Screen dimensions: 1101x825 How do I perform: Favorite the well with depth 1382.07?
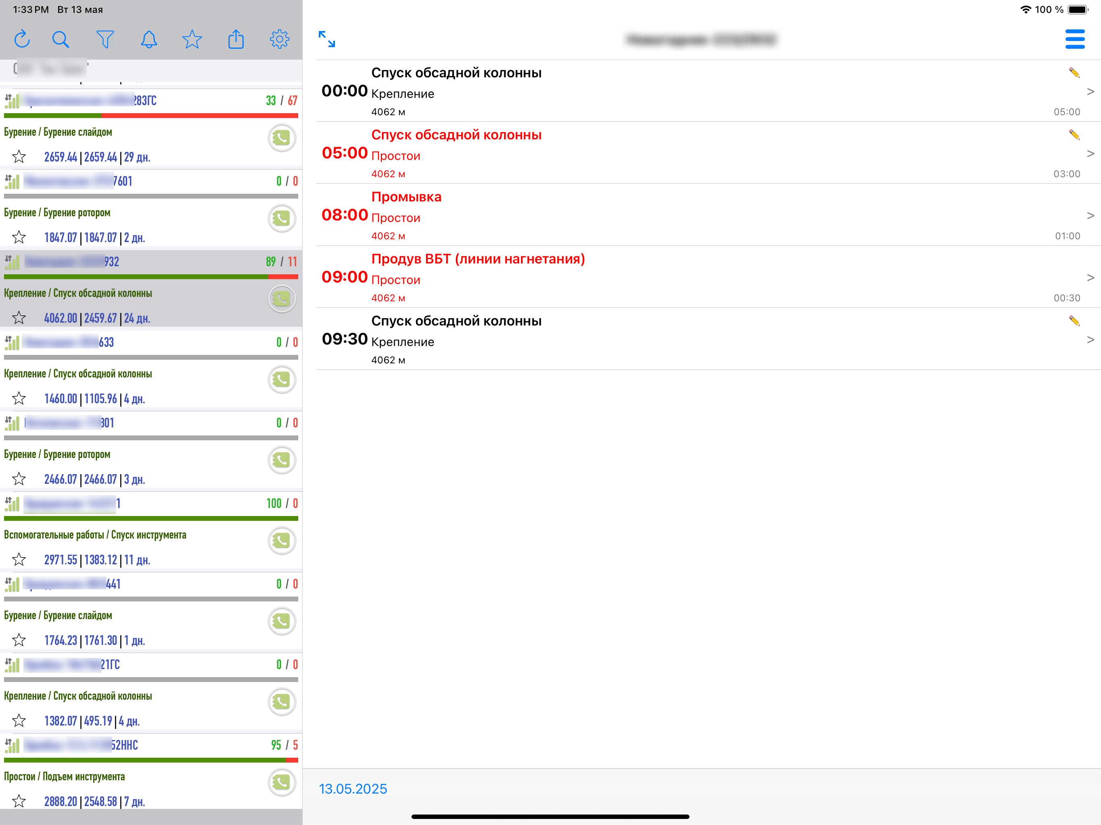[x=19, y=721]
